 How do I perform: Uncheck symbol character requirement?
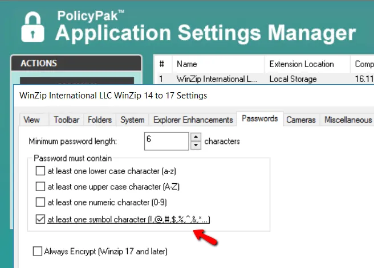point(40,219)
